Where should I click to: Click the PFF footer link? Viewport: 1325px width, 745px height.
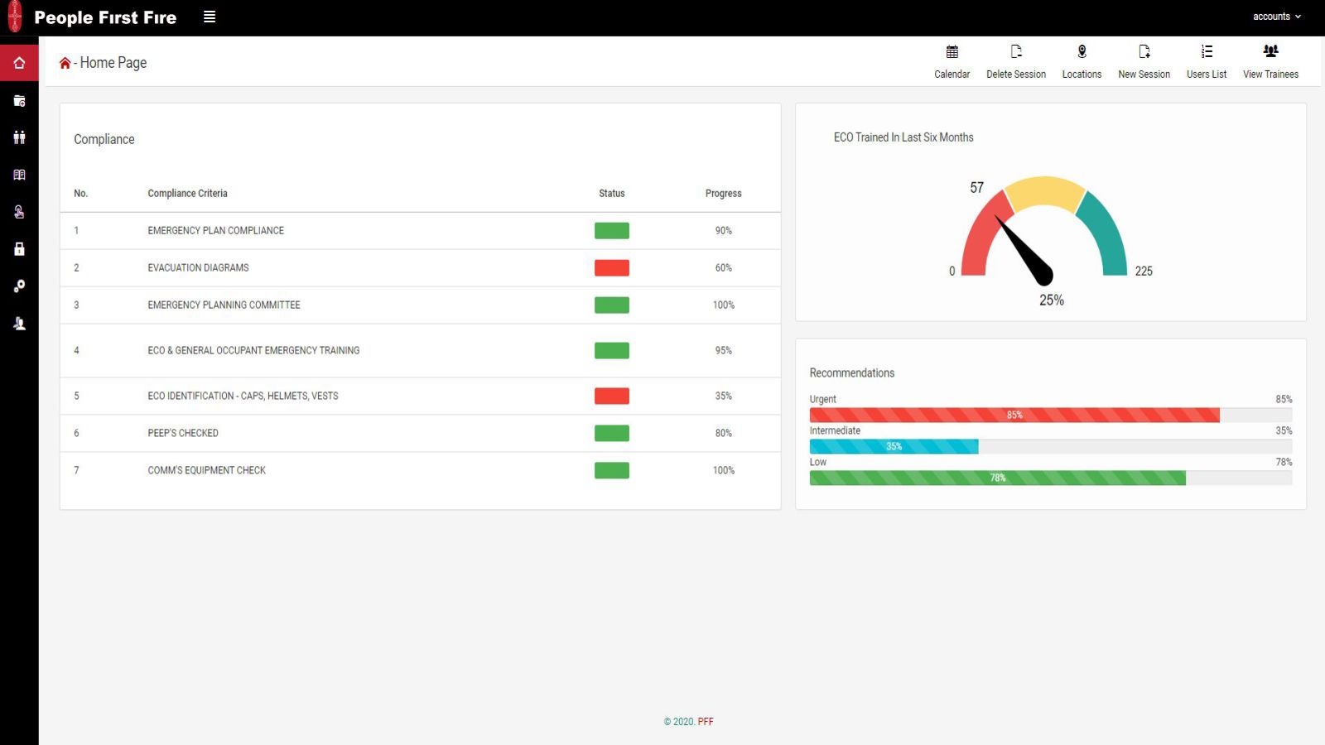(x=705, y=722)
